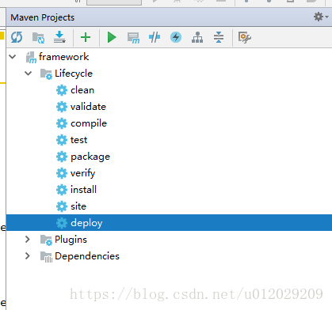Click the framework Maven module icon
Image resolution: width=332 pixels, height=310 pixels.
click(x=31, y=58)
